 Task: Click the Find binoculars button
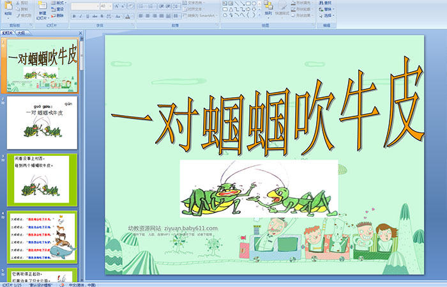(x=325, y=3)
